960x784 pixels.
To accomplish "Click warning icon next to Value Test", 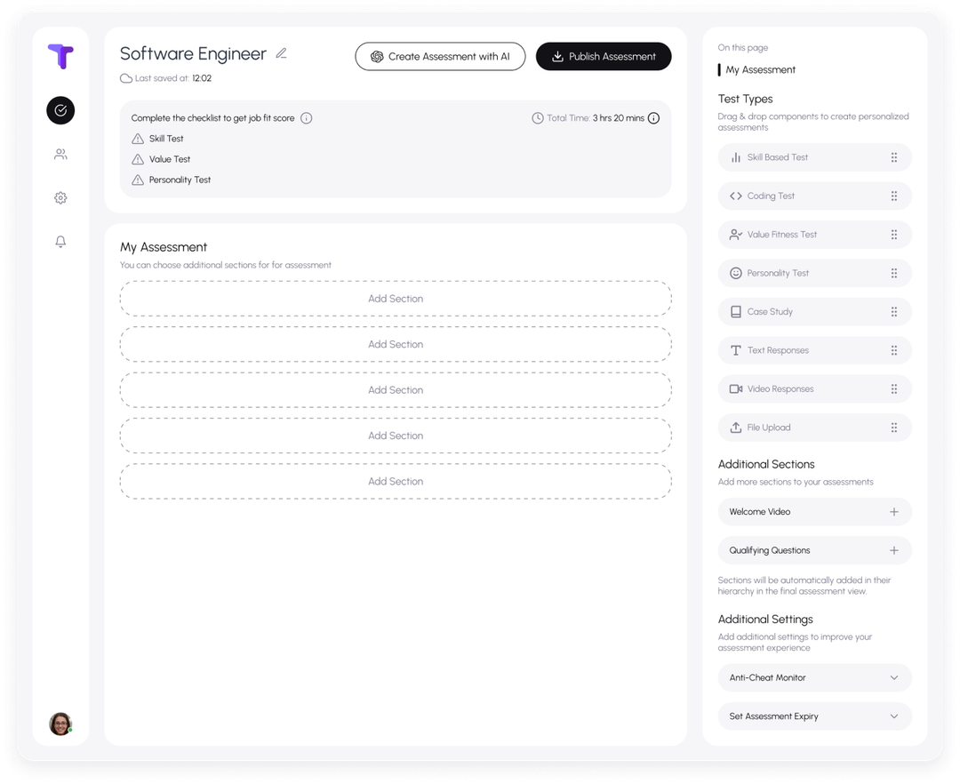I will coord(138,159).
